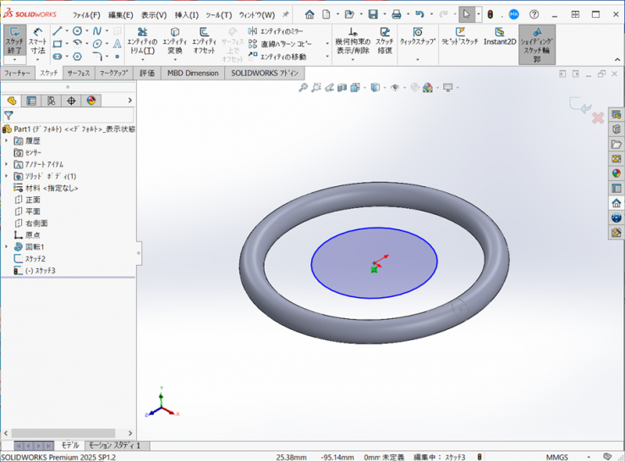The height and width of the screenshot is (462, 625).
Task: Open the MMGS unit system dropdown
Action: 562,457
